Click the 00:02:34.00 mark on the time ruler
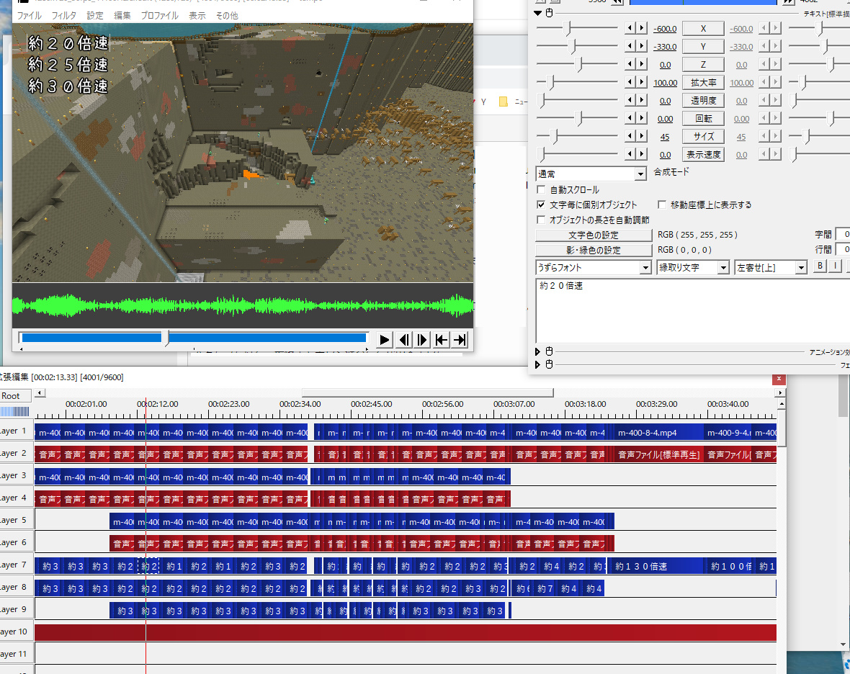The image size is (850, 674). coord(300,404)
